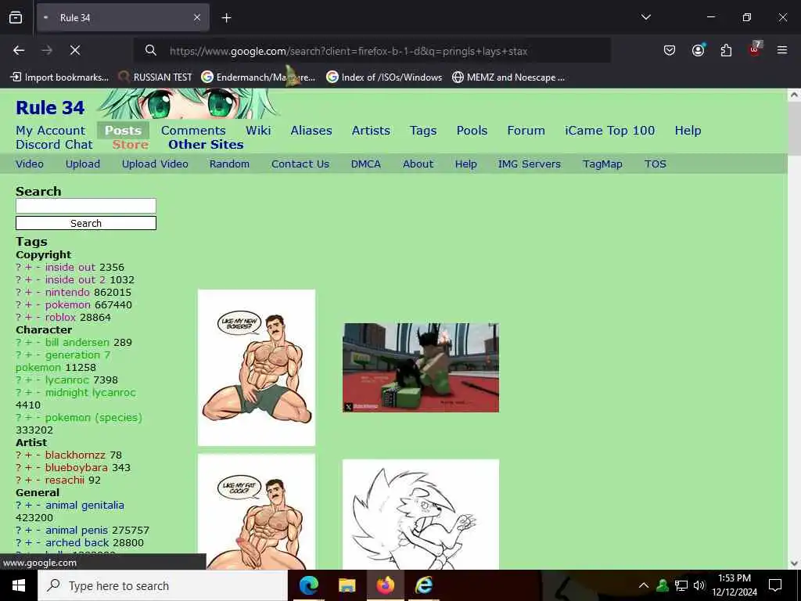Screen dimensions: 801x601
Task: Open the volume speaker tray icon
Action: [x=699, y=585]
